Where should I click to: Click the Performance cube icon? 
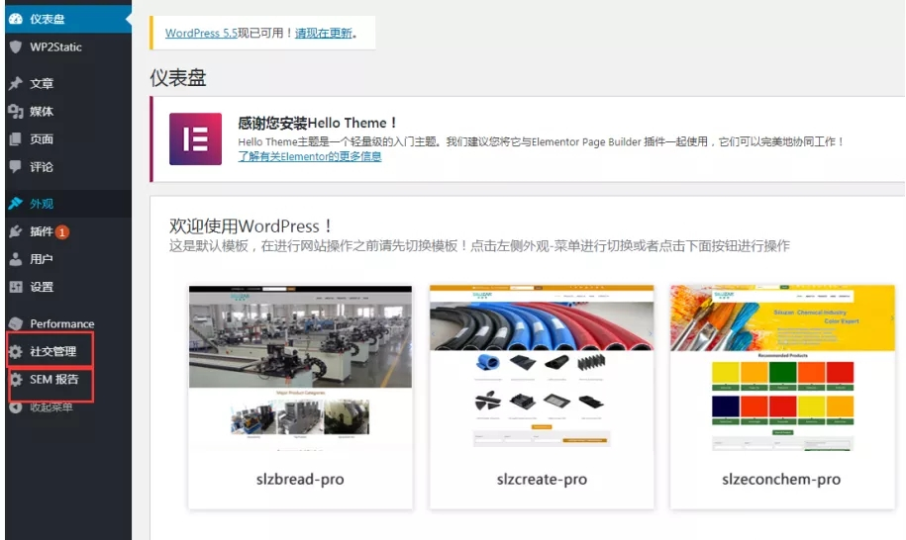(x=16, y=323)
